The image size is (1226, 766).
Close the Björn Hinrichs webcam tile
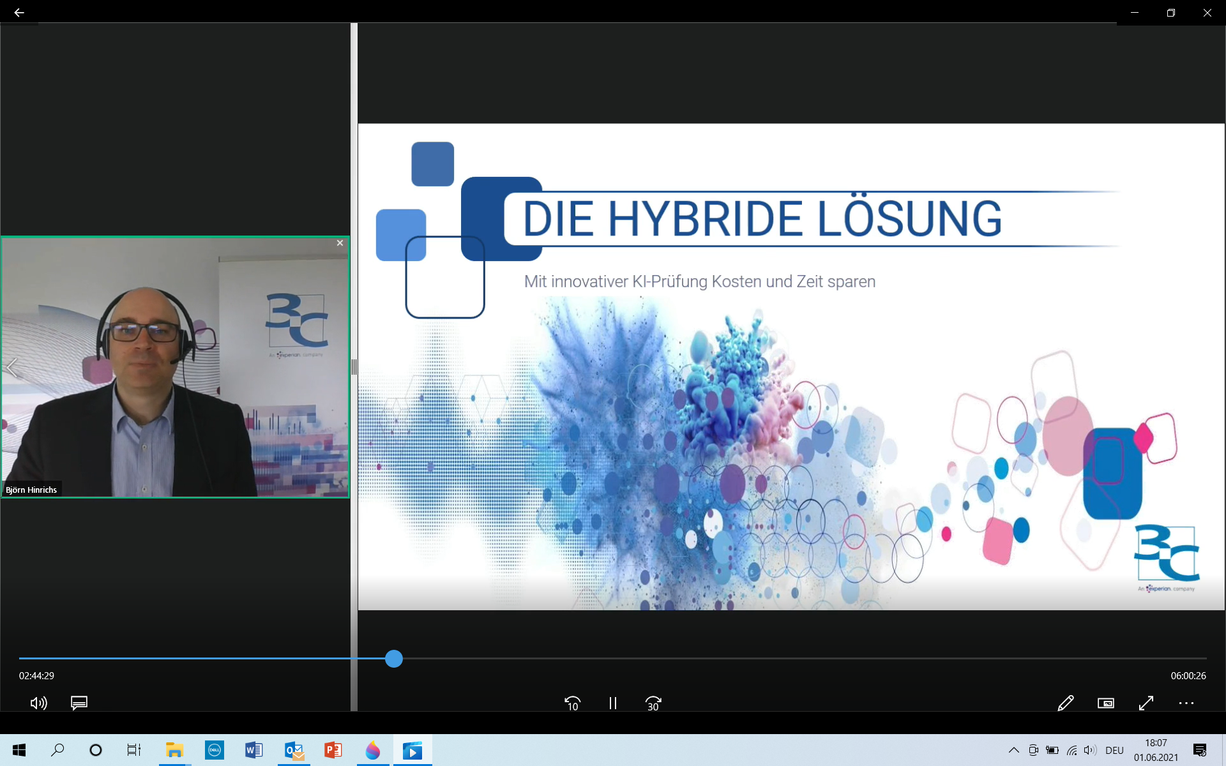[340, 243]
